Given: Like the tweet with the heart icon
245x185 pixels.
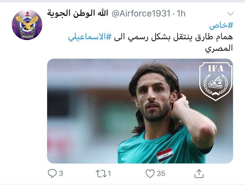Looking at the screenshot, I should click(x=150, y=173).
